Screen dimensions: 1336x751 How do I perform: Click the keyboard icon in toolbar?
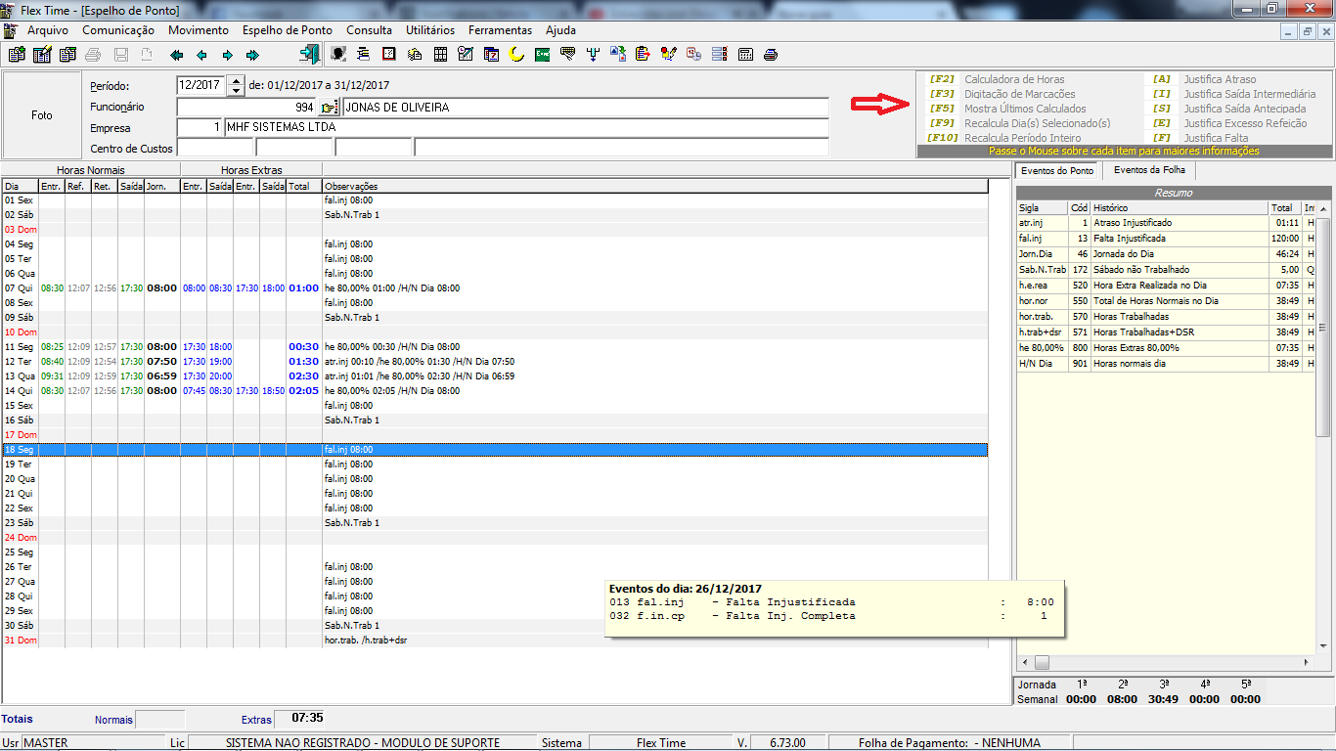point(567,55)
